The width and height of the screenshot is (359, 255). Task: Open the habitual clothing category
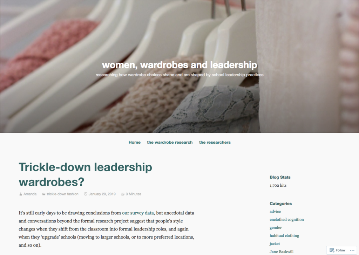[x=284, y=236]
